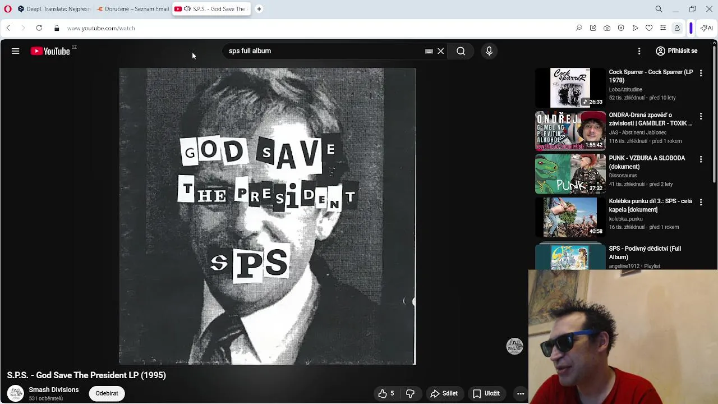718x404 pixels.
Task: Click the ONDŘEJ gambler video thumbnail
Action: (x=570, y=131)
